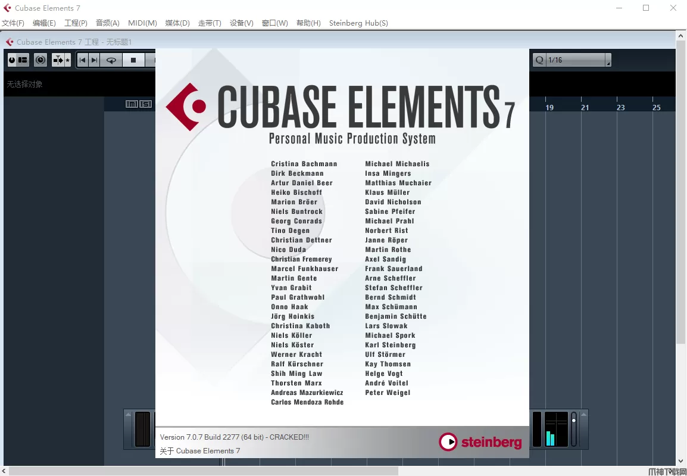Click the left transport panel level meter
This screenshot has width=687, height=476.
(x=142, y=429)
